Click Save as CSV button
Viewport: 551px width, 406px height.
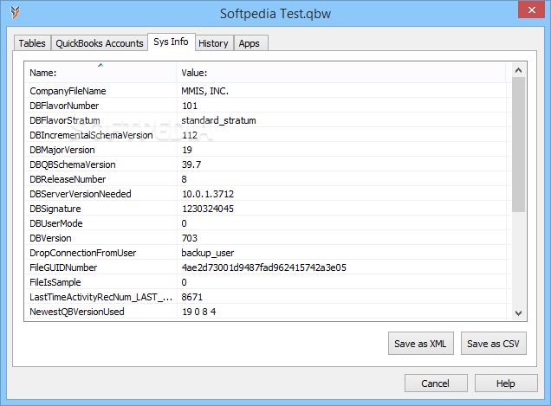(x=493, y=343)
